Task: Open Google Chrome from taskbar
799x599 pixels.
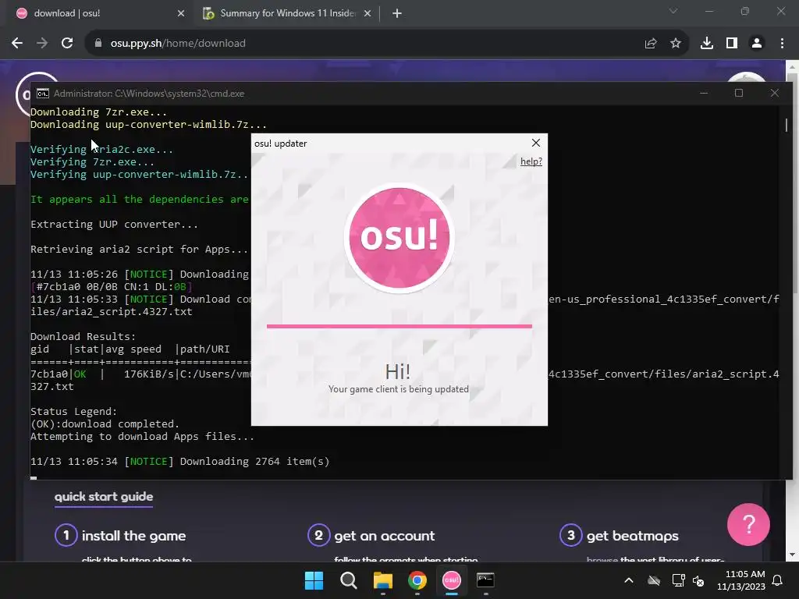Action: click(417, 580)
